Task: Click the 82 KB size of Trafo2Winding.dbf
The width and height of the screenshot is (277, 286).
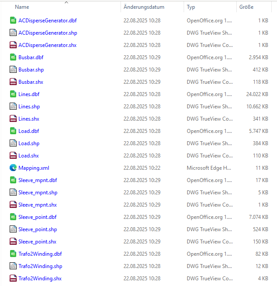Action: [262, 254]
